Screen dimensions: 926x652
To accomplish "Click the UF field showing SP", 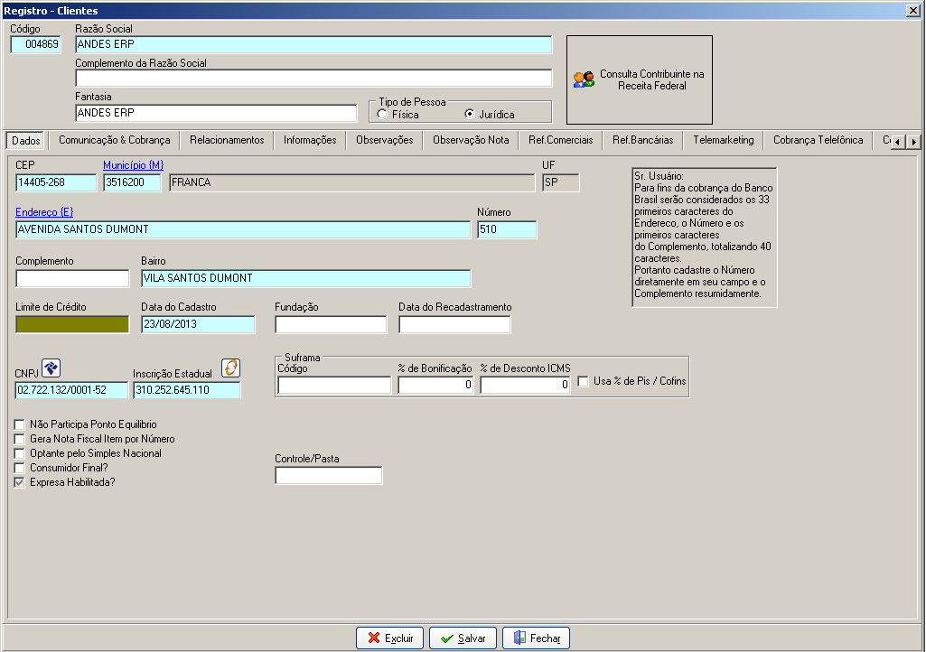I will tap(560, 182).
